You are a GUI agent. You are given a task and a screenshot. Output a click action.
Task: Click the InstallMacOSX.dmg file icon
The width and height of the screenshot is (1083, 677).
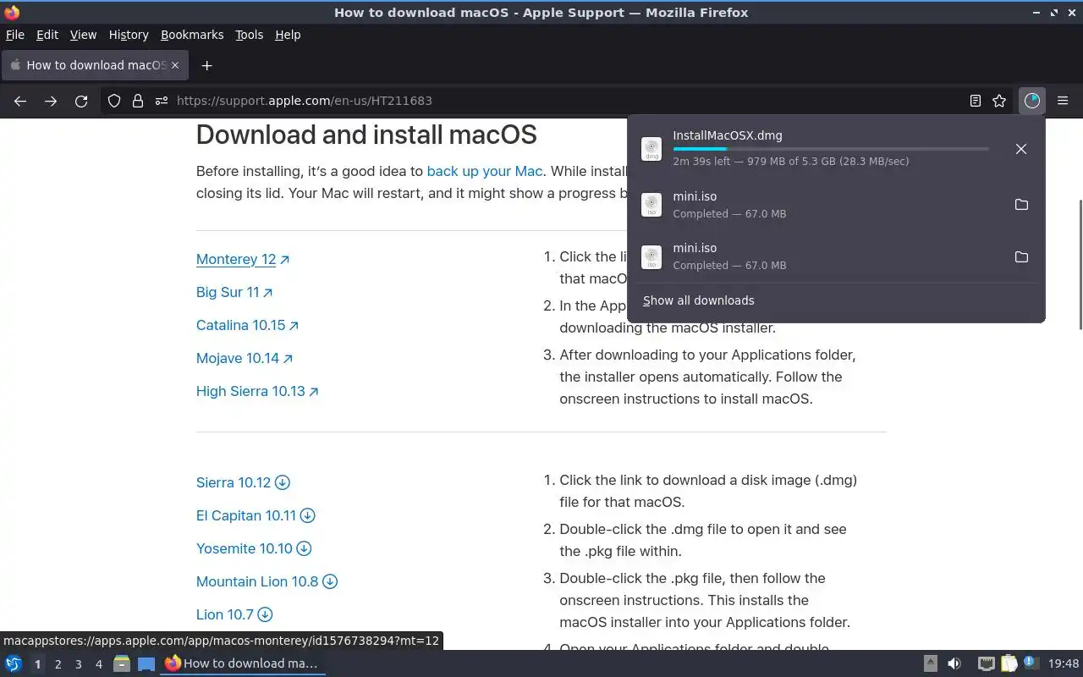pyautogui.click(x=651, y=149)
